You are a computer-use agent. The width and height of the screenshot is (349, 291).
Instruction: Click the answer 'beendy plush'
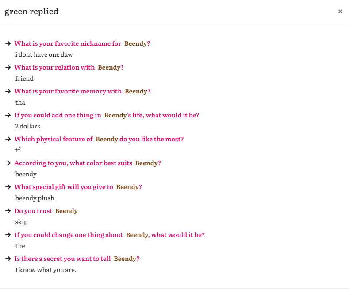35,198
